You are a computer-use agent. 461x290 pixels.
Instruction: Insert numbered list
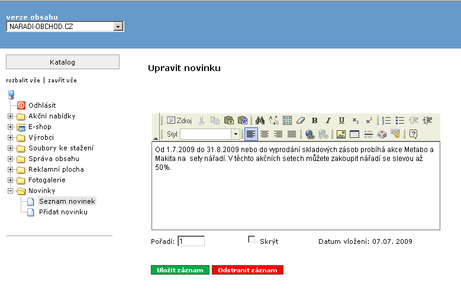point(386,120)
